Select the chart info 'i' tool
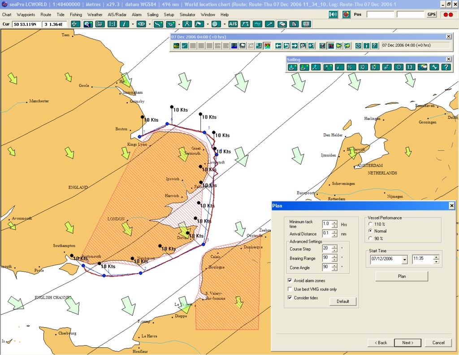The height and width of the screenshot is (355, 459). tap(124, 24)
